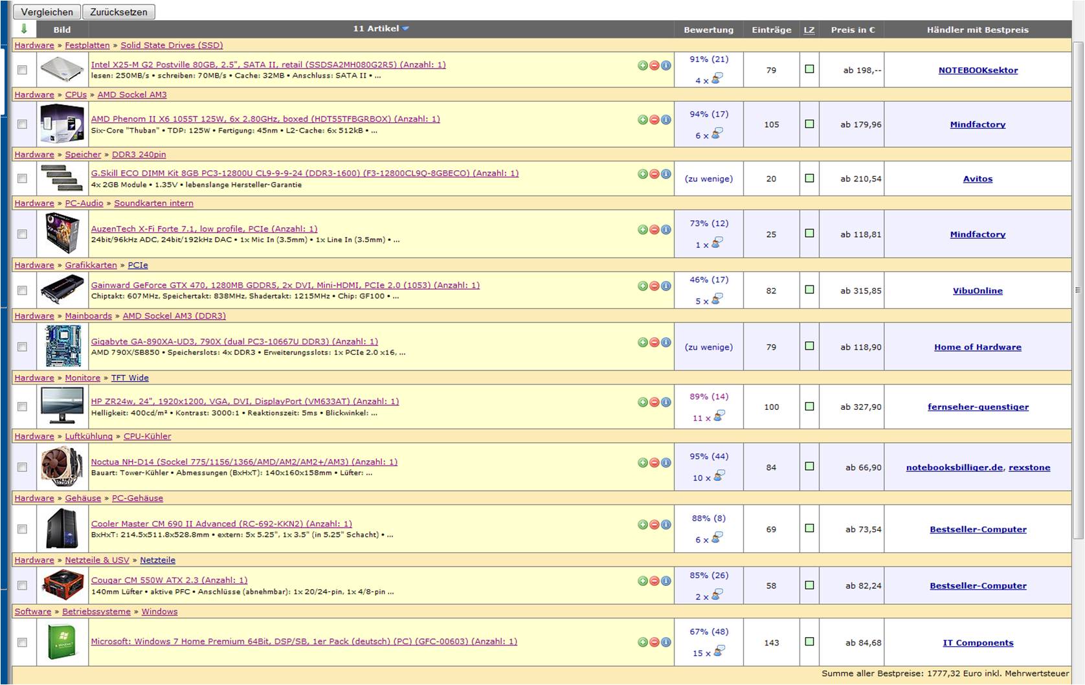
Task: Open the blue info icon for Windows 7 Home Premium
Action: click(x=666, y=642)
